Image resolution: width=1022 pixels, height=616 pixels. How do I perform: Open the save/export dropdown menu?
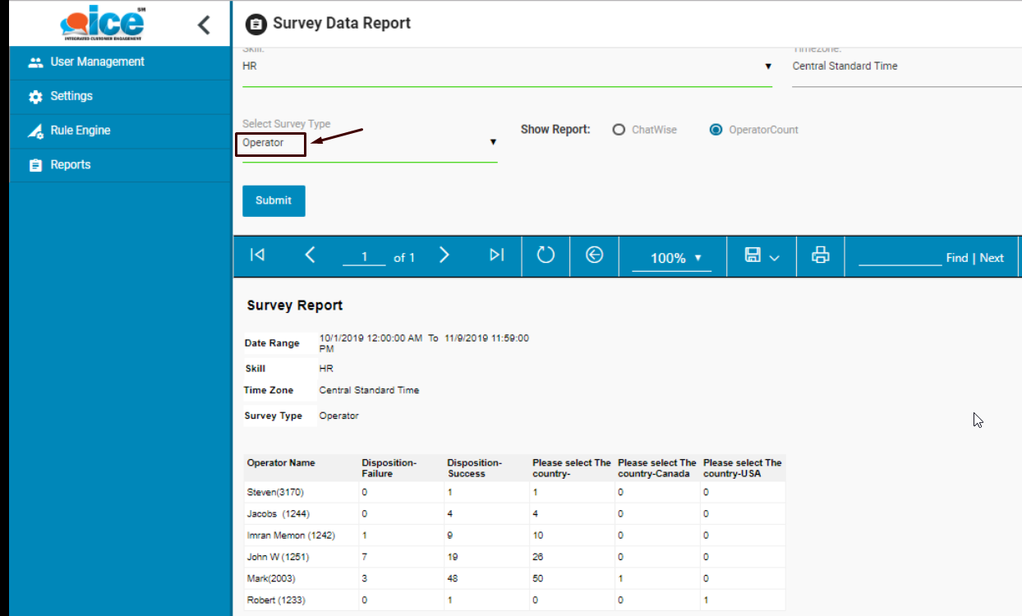[762, 256]
